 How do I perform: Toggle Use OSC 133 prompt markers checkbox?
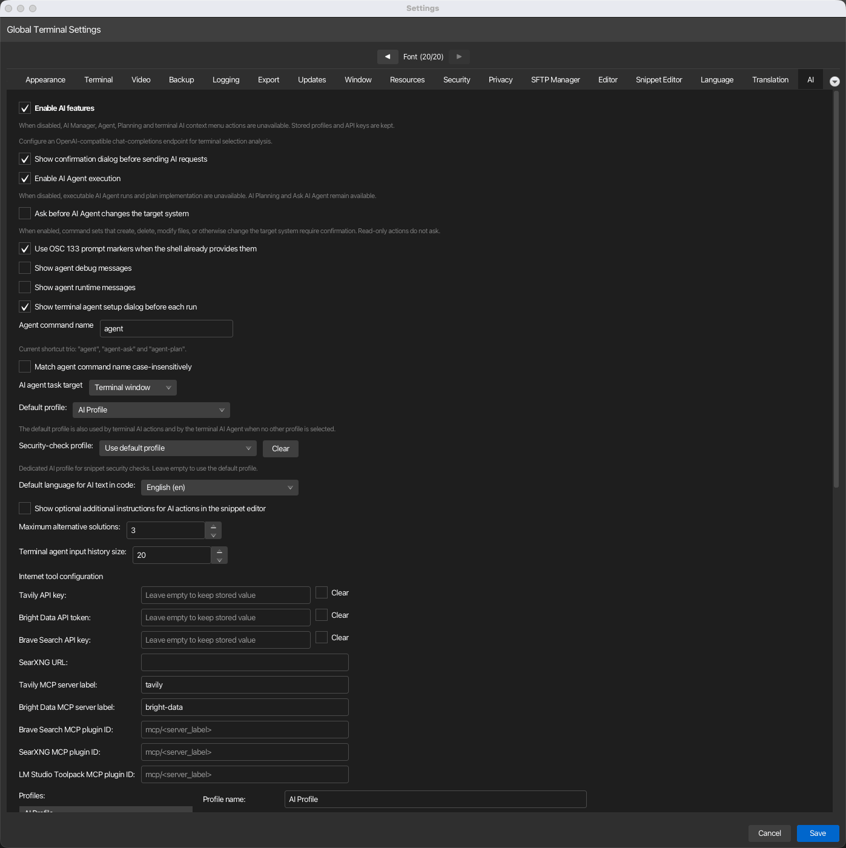tap(25, 249)
